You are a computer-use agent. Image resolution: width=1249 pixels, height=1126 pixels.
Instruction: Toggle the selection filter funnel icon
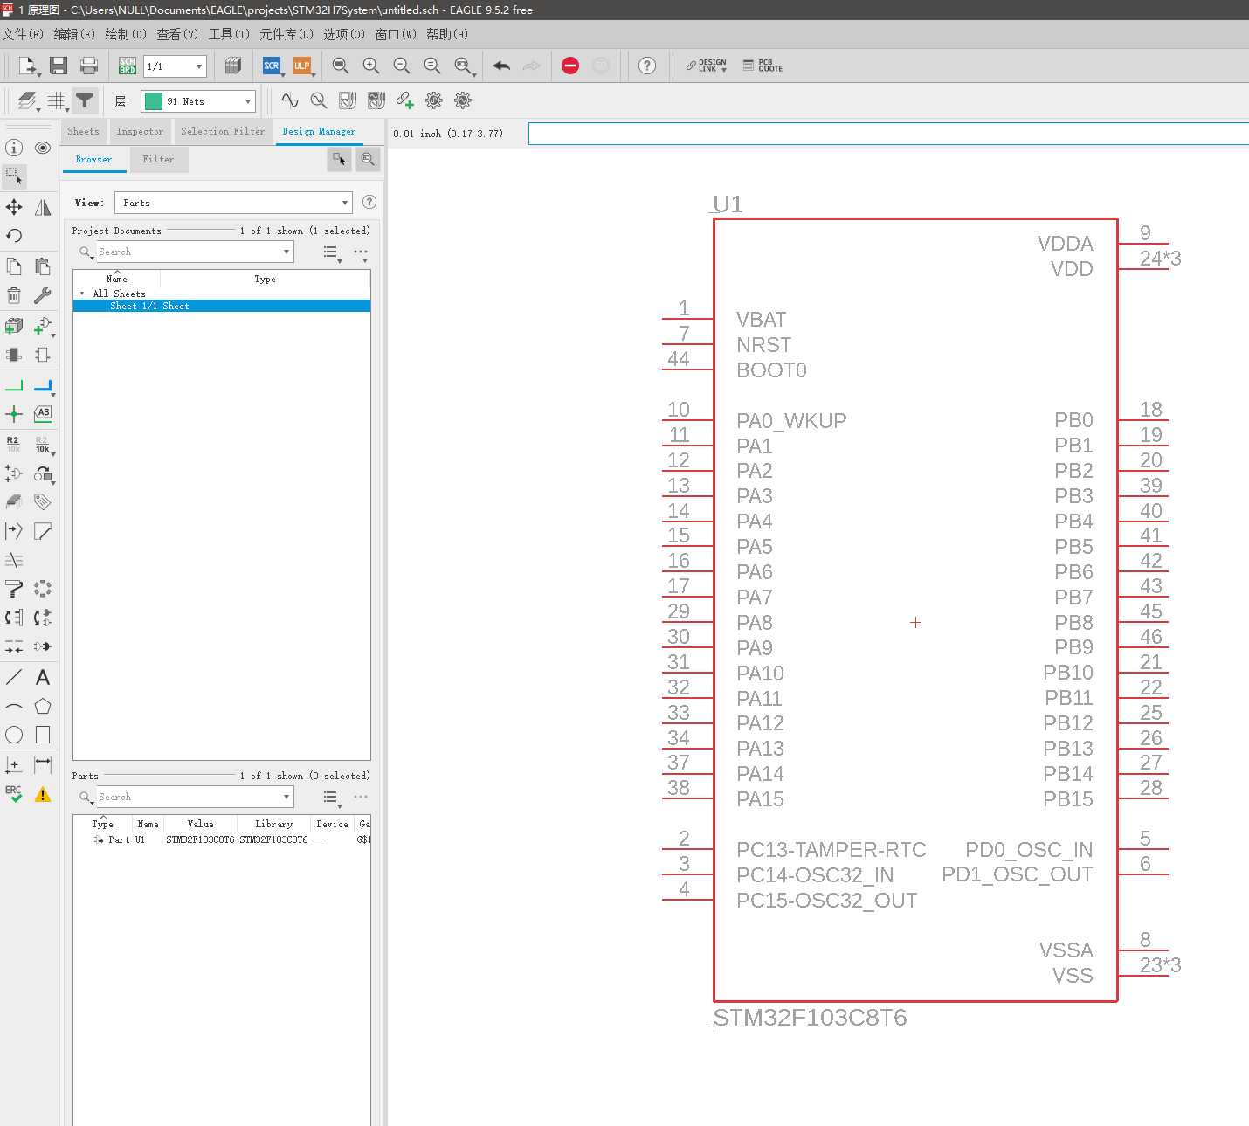85,101
